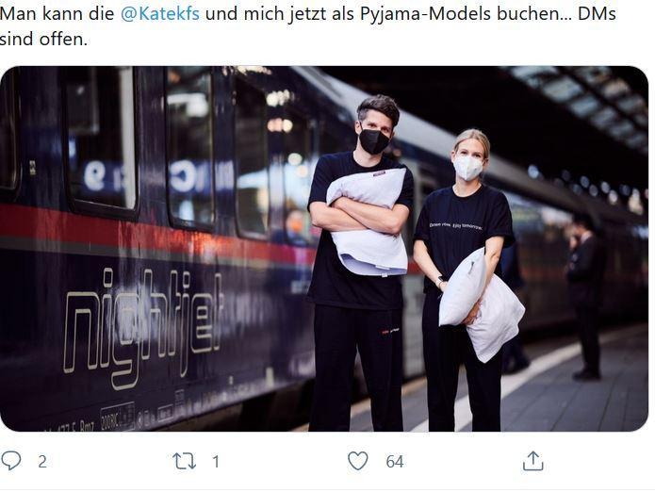Click the like count 64
The height and width of the screenshot is (492, 655).
click(x=395, y=462)
